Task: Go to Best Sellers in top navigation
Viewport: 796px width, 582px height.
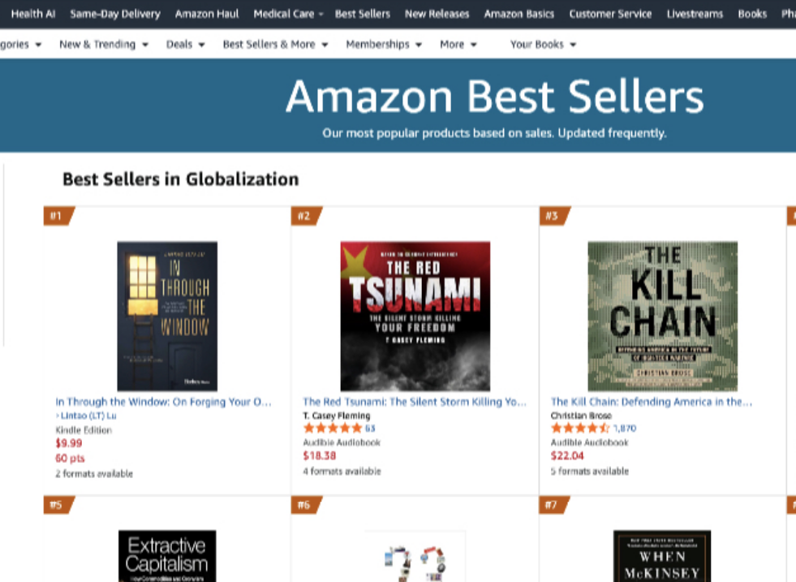Action: [362, 14]
